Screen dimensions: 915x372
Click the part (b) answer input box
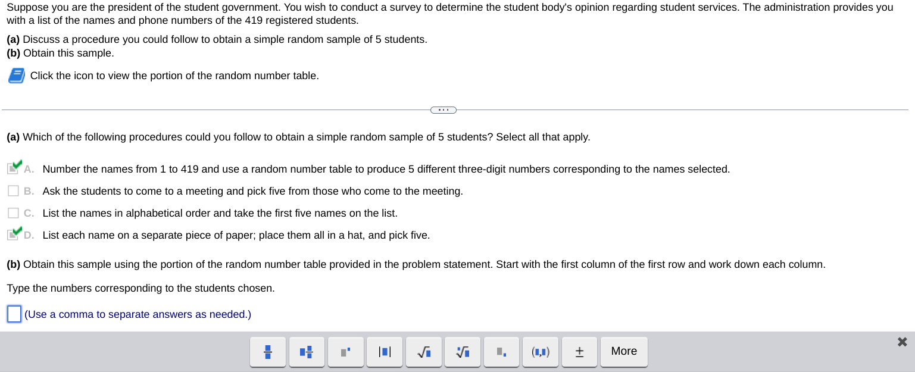pos(14,314)
